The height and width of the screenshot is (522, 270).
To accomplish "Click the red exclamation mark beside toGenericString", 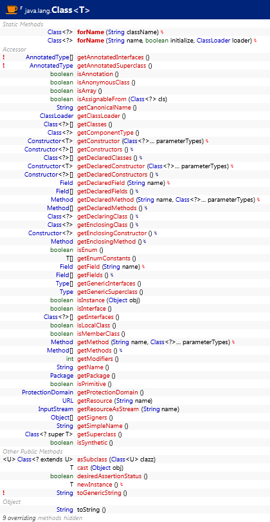I will tap(4, 493).
